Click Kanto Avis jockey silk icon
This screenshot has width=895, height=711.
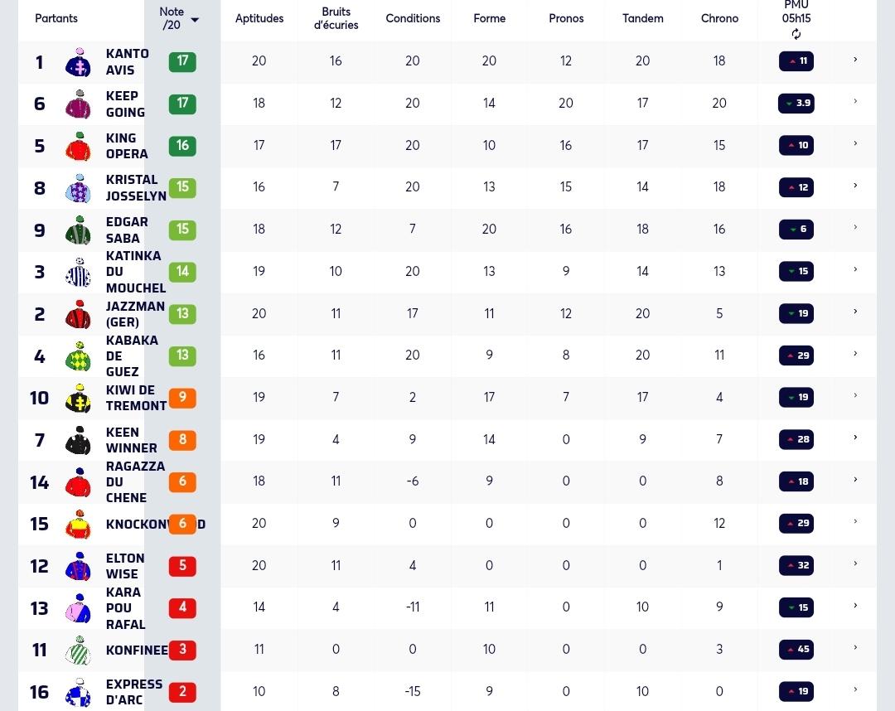tap(78, 62)
